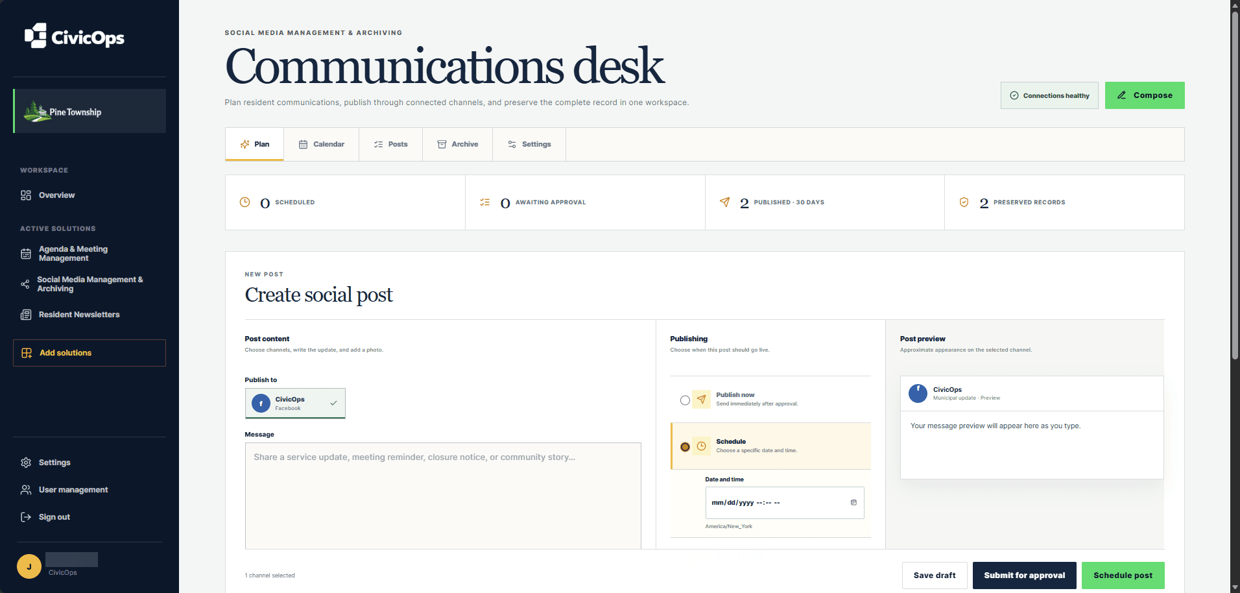Switch to the Posts tab
The height and width of the screenshot is (593, 1240).
pyautogui.click(x=390, y=144)
